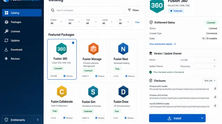Open View entitlement details link
Image resolution: width=222 pixels, height=124 pixels.
(x=163, y=44)
